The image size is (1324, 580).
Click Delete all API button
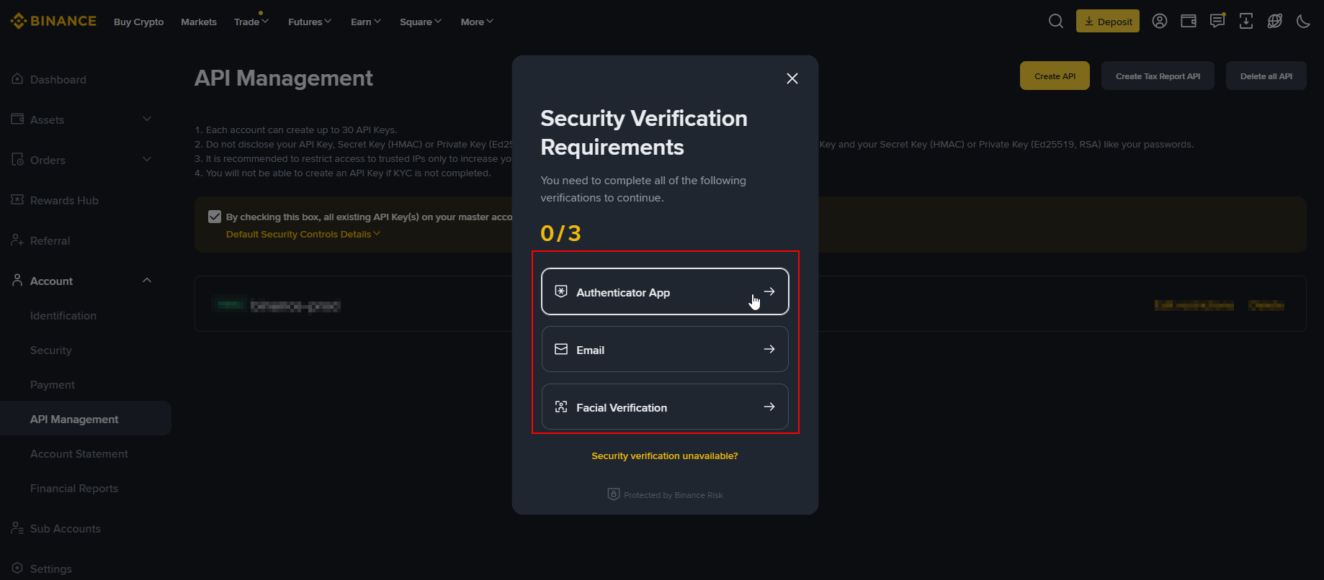(1266, 76)
